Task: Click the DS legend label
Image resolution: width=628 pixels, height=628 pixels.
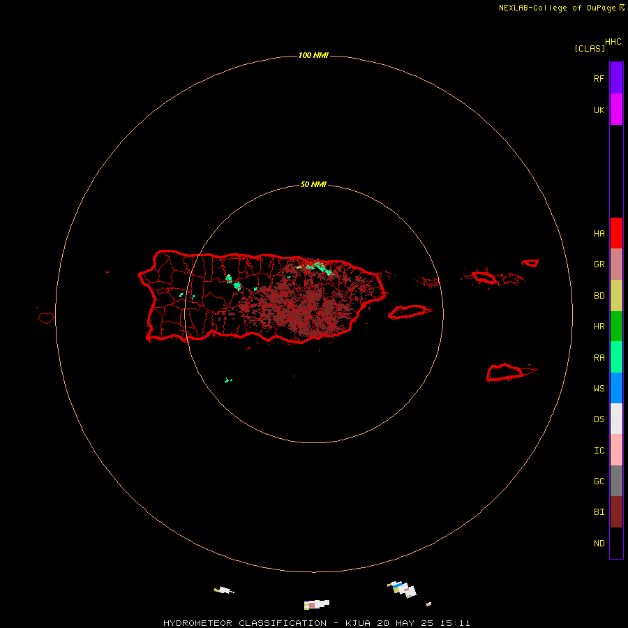Action: [x=599, y=419]
